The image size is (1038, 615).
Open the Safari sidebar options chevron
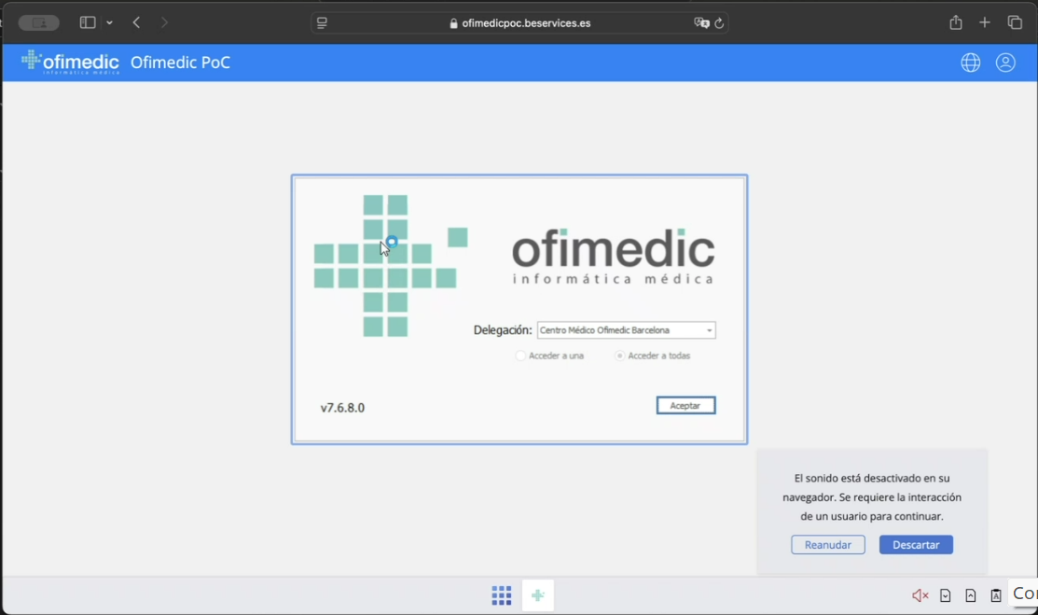[110, 23]
